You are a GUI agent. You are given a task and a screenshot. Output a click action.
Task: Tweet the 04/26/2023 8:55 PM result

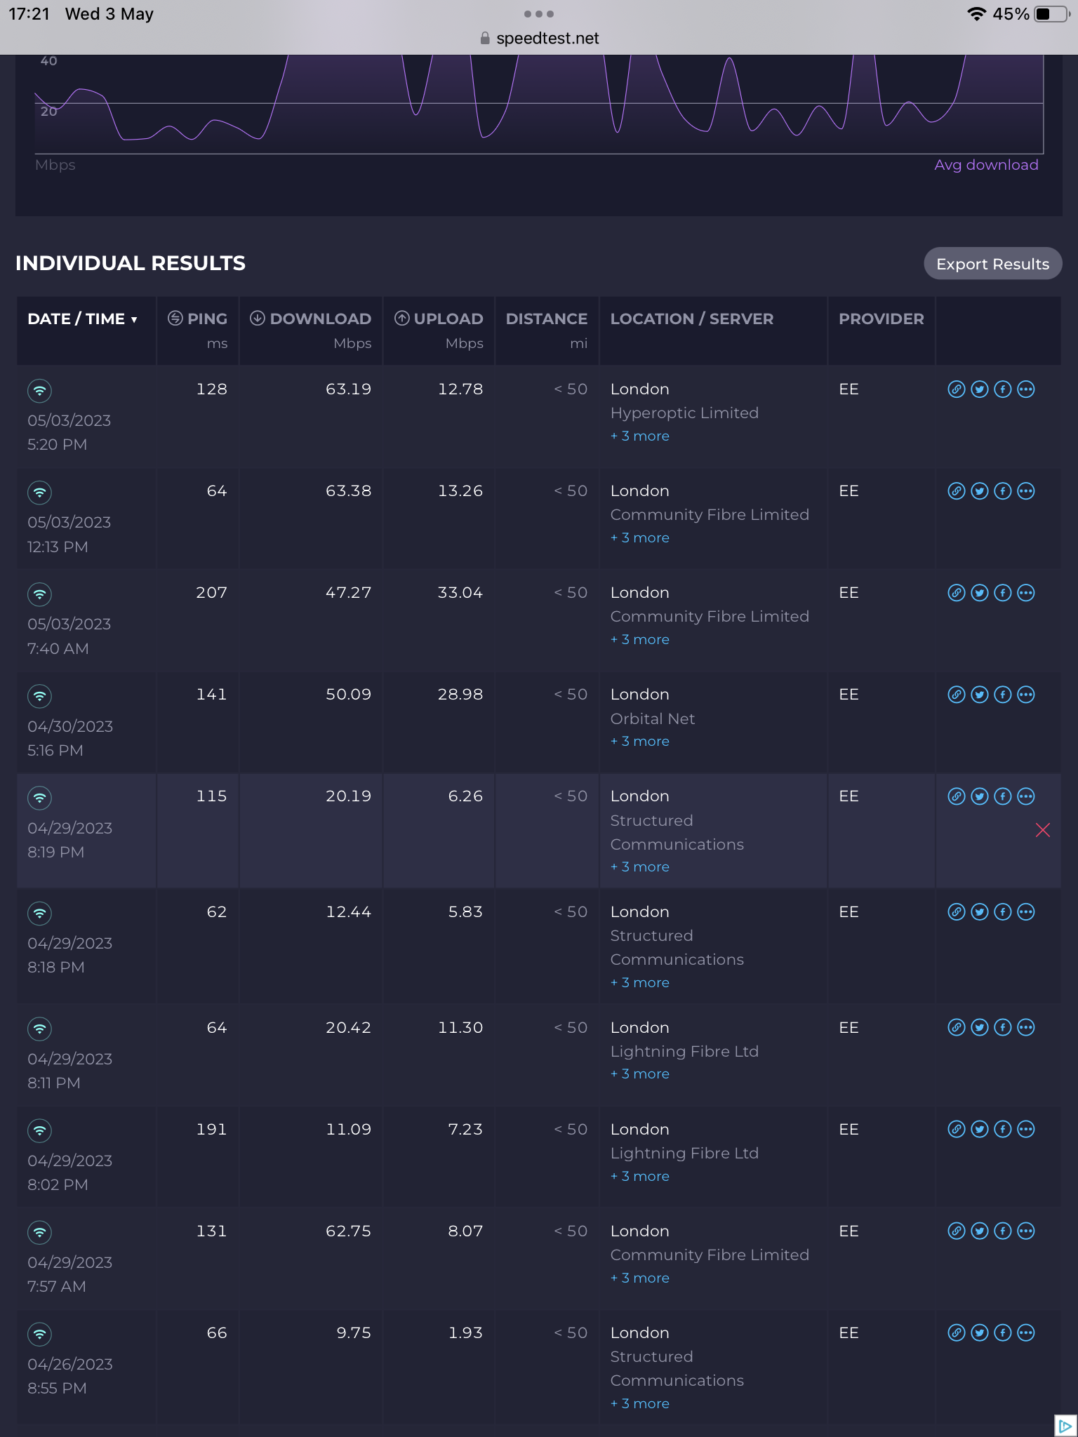coord(980,1333)
